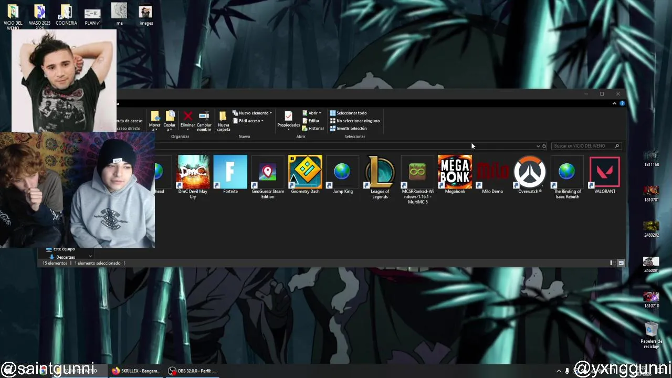Select desktop item 2460091
The width and height of the screenshot is (672, 378).
[x=651, y=264]
